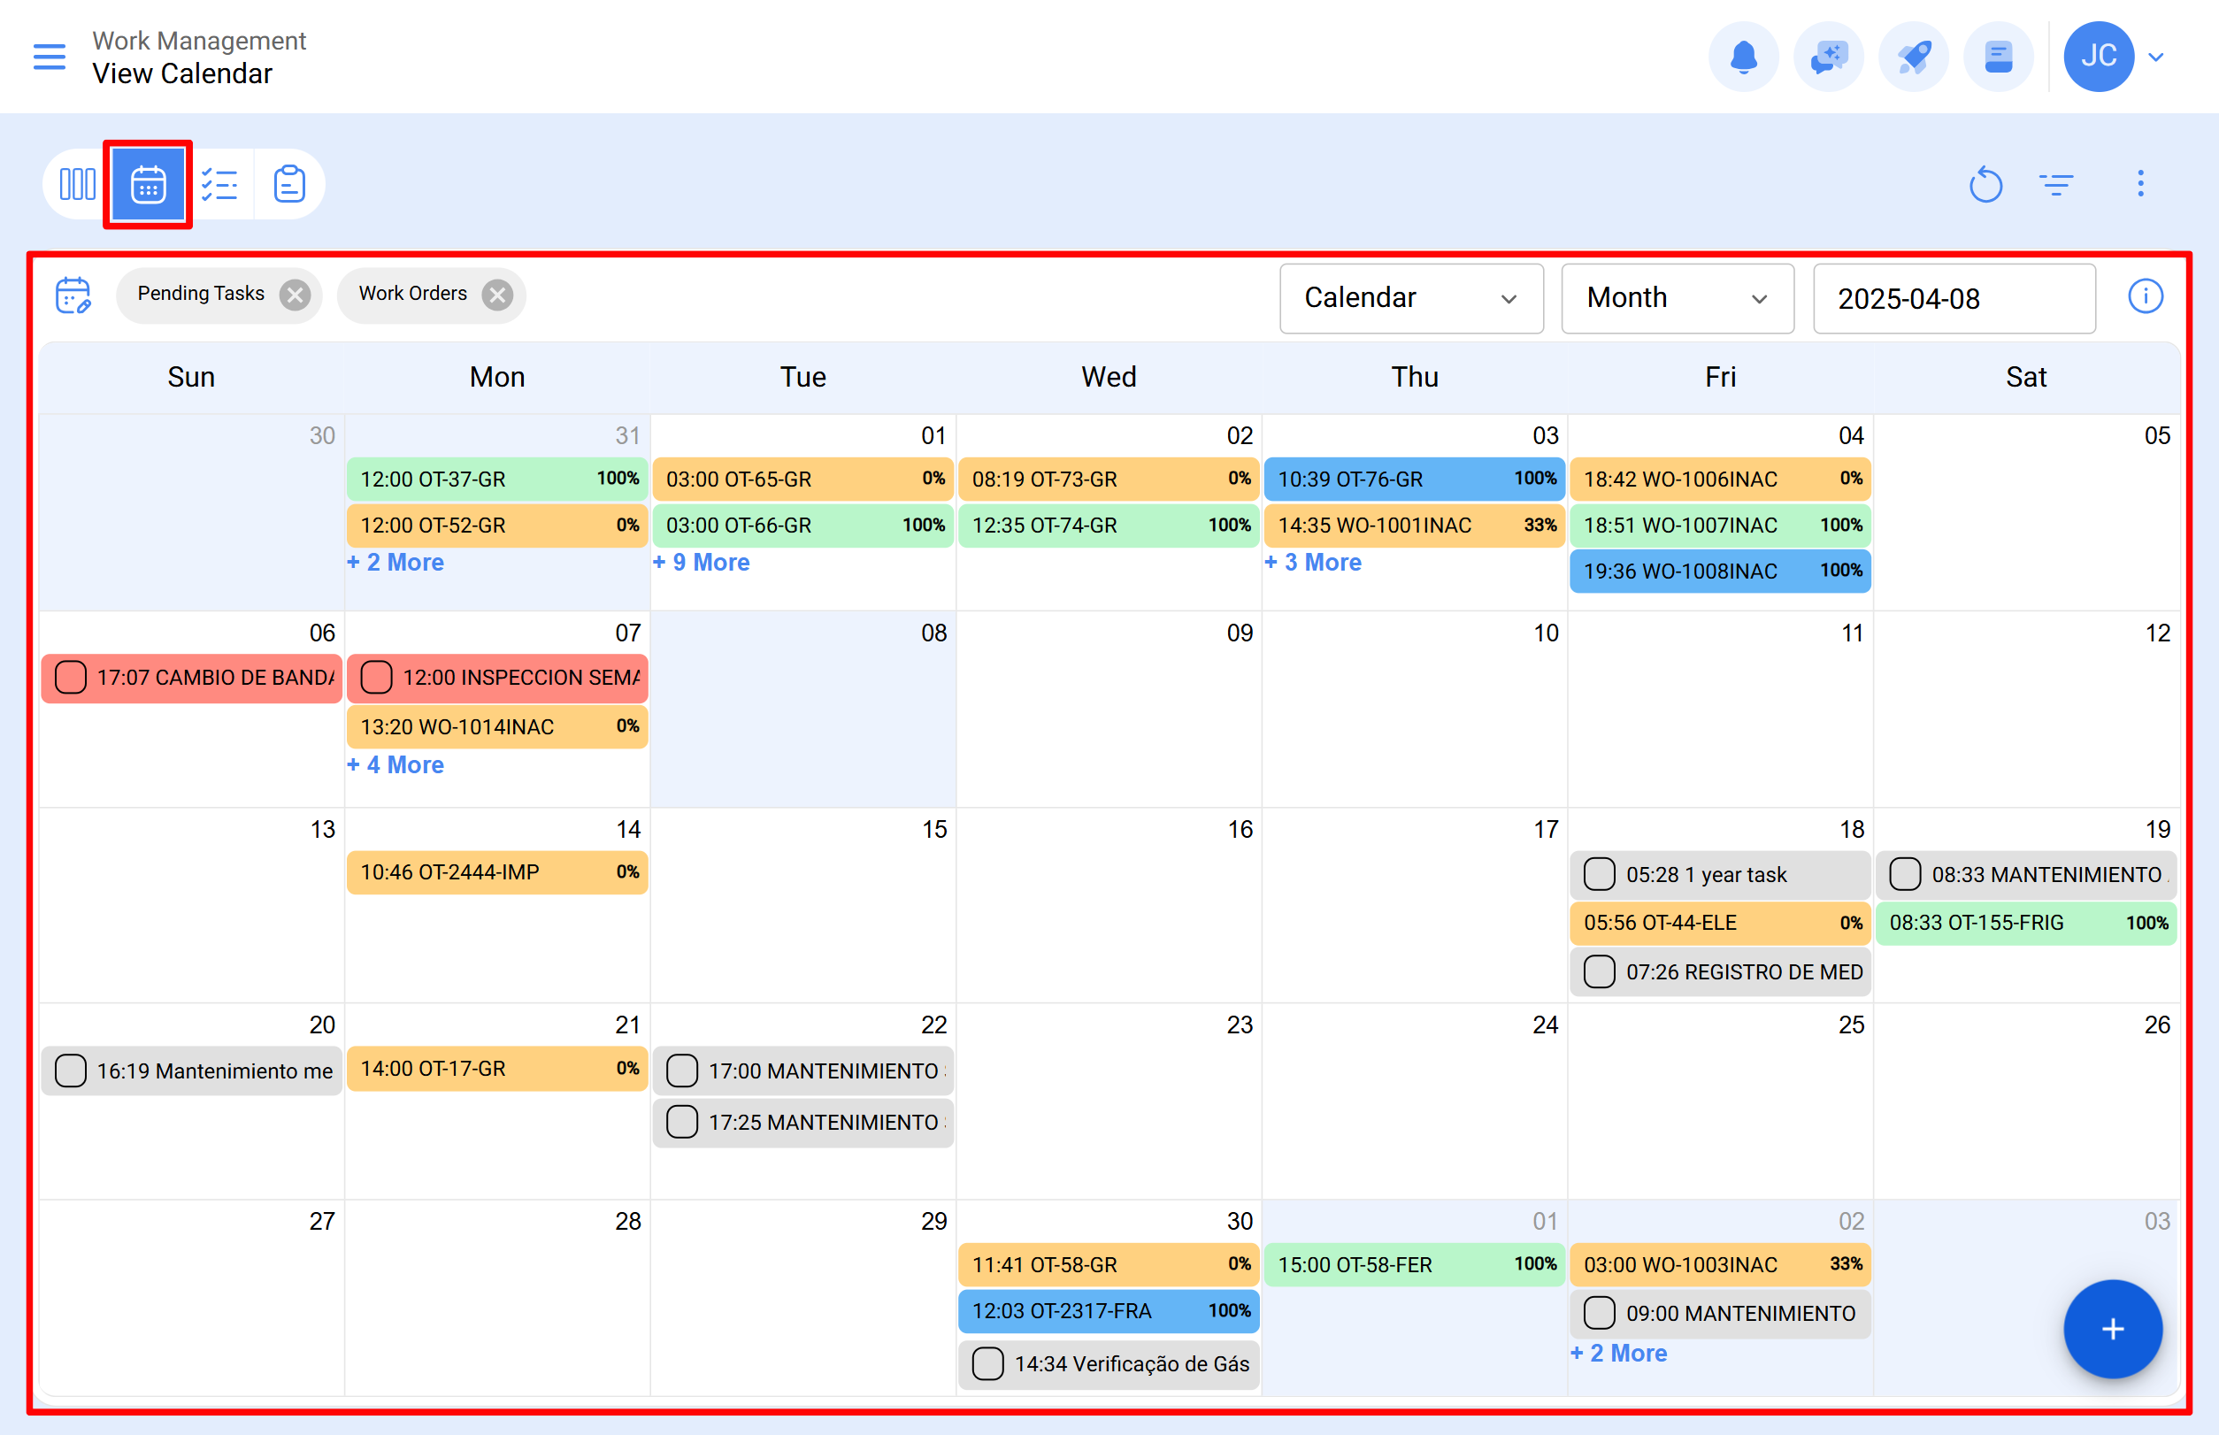The height and width of the screenshot is (1435, 2219).
Task: Open the Month range dropdown
Action: 1677,298
